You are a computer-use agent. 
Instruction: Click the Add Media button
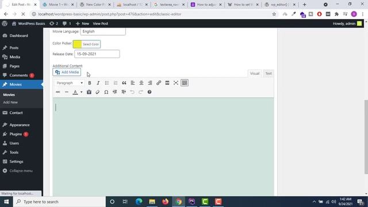(67, 72)
